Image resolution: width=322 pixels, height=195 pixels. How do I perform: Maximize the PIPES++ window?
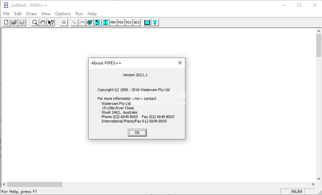(x=299, y=5)
